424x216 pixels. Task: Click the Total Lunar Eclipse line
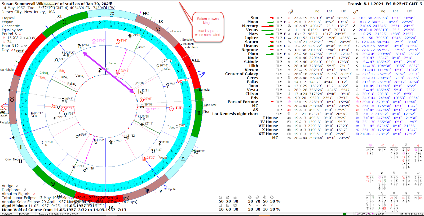click(x=65, y=198)
